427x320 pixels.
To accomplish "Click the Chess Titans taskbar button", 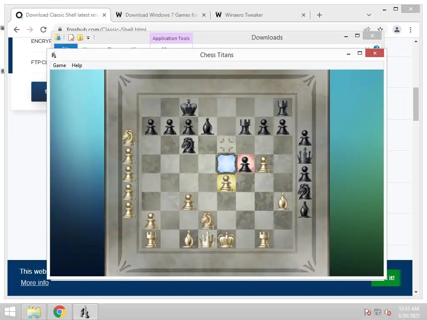I will pos(85,312).
